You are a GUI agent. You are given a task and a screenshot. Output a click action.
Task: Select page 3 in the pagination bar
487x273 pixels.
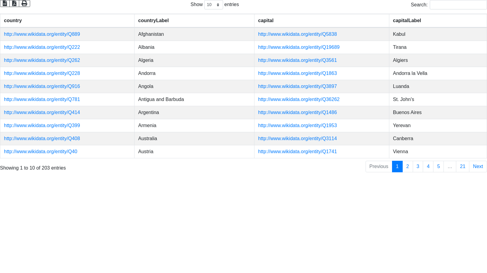click(x=418, y=167)
